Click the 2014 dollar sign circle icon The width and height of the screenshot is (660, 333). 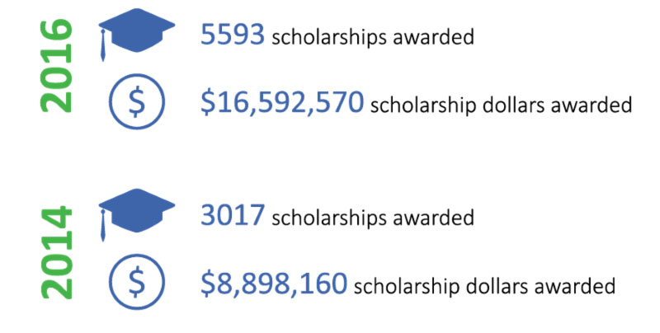click(x=136, y=282)
